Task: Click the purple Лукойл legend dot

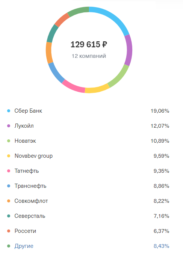Action: click(9, 126)
